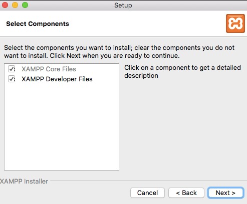The image size is (247, 204).
Task: Click the XAMPP Installer footer label
Action: [x=24, y=181]
